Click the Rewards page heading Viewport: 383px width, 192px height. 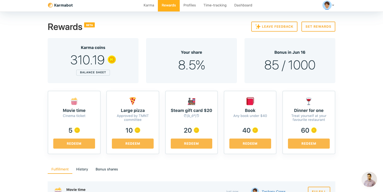(x=65, y=27)
